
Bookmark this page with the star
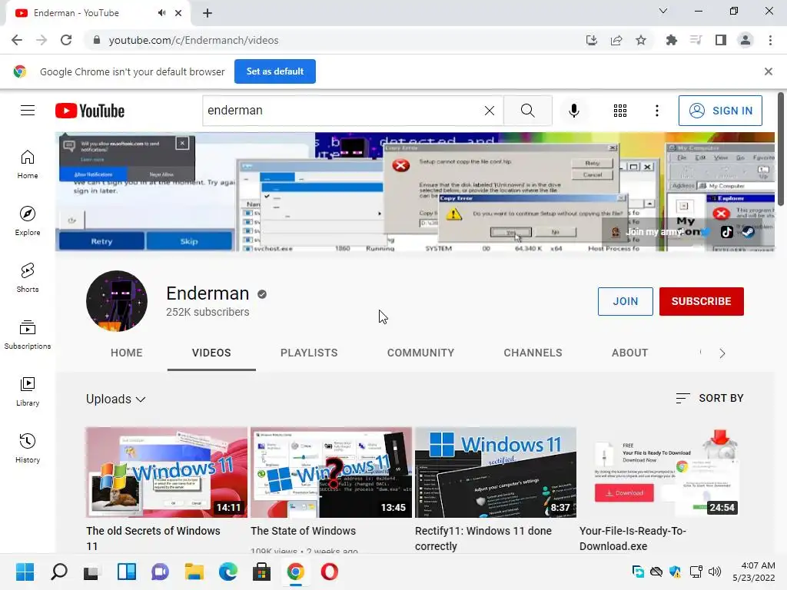tap(641, 40)
